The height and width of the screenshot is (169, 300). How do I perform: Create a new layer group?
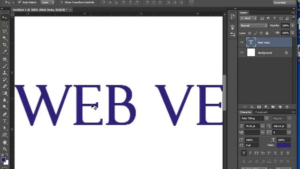273,107
